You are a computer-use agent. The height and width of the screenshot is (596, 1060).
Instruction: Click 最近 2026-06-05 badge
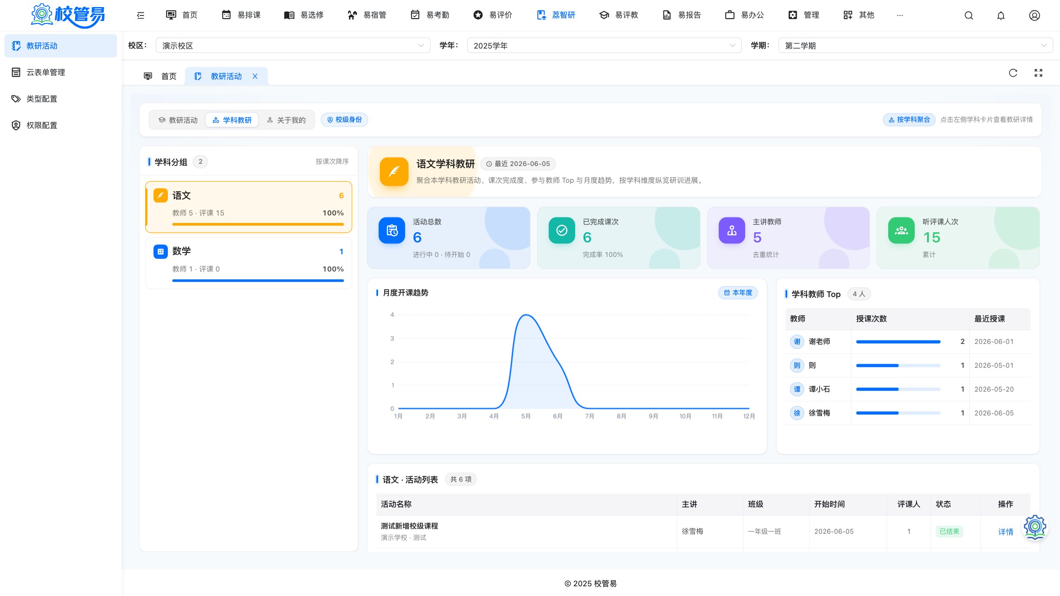[x=518, y=164]
